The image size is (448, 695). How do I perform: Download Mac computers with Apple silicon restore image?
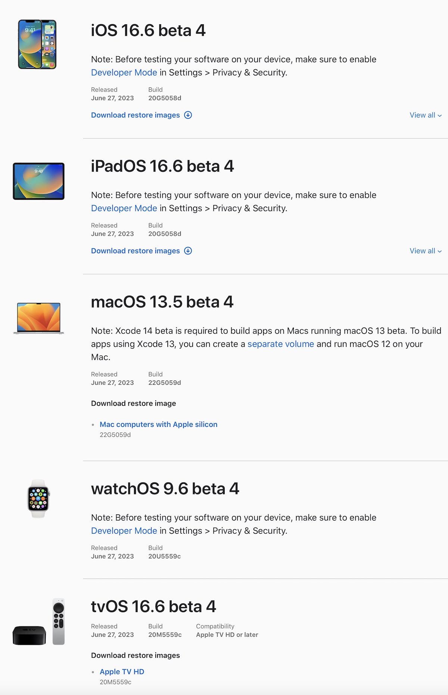159,424
